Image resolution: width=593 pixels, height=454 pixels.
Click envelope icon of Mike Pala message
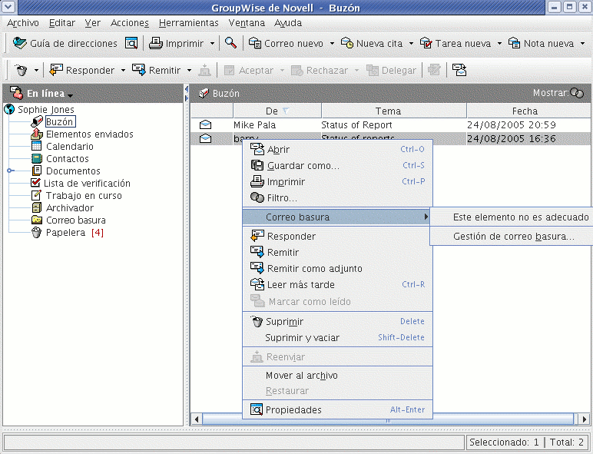(x=205, y=125)
